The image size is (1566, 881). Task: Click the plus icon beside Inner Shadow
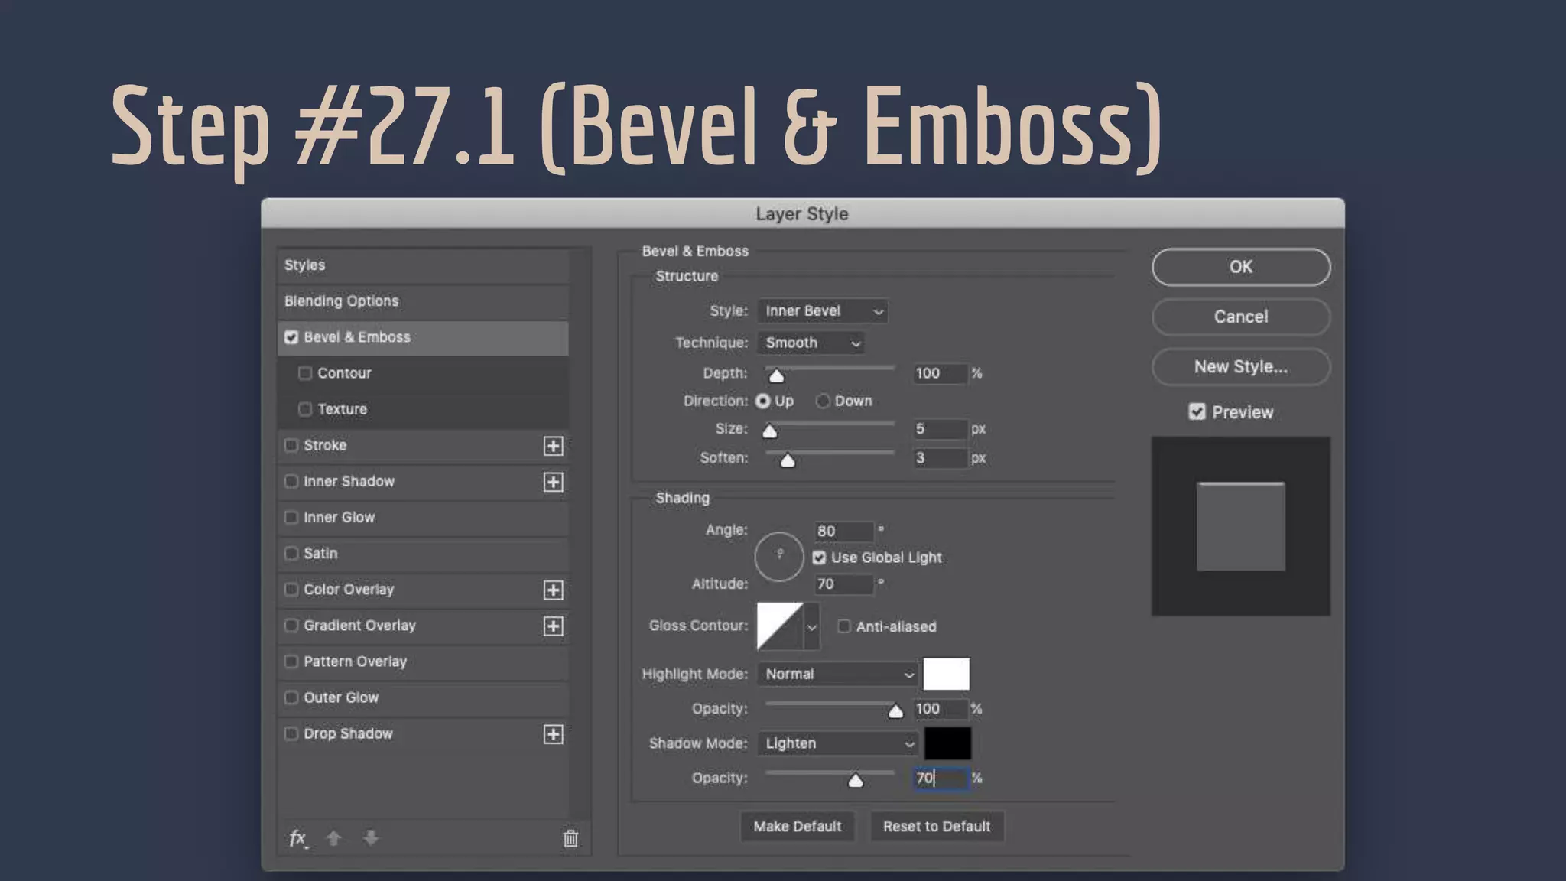pos(553,482)
